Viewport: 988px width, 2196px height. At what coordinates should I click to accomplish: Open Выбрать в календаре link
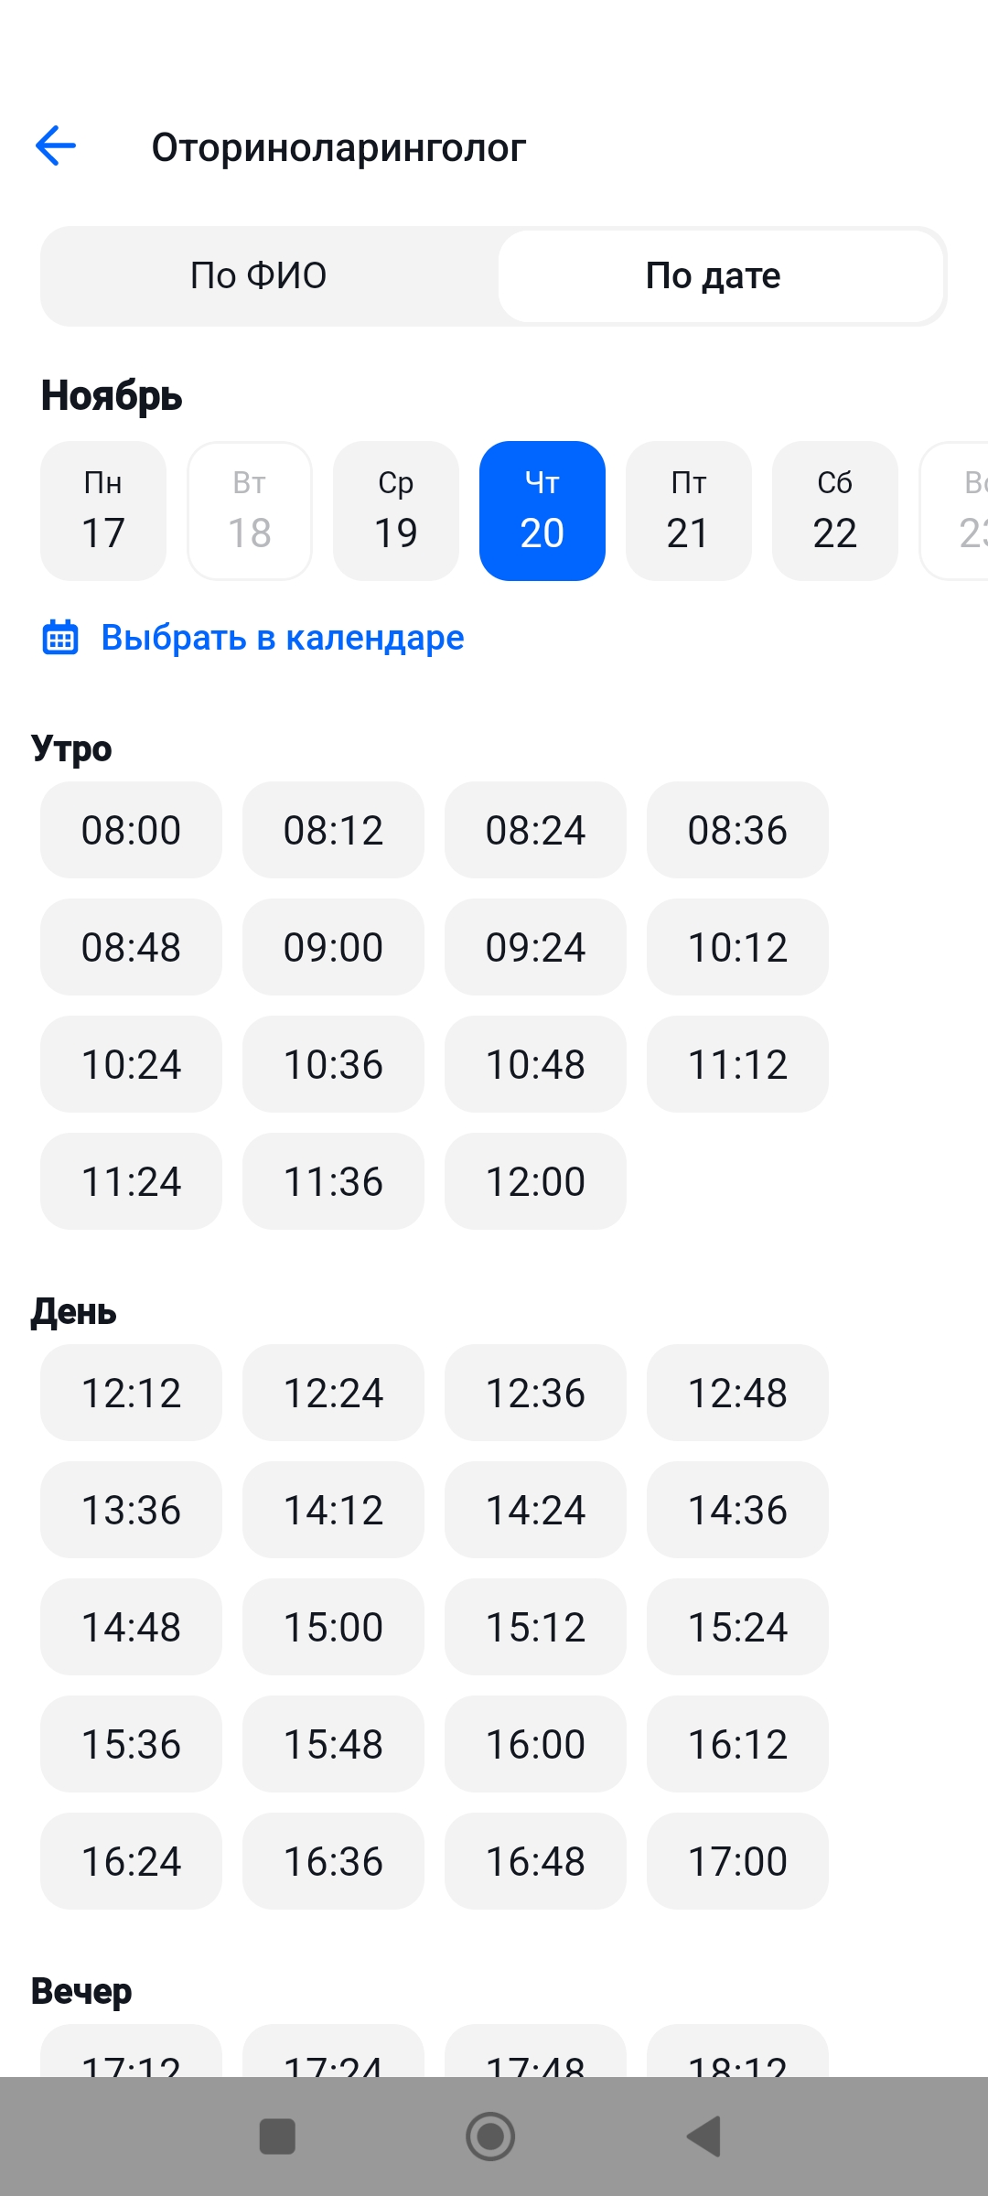point(282,638)
